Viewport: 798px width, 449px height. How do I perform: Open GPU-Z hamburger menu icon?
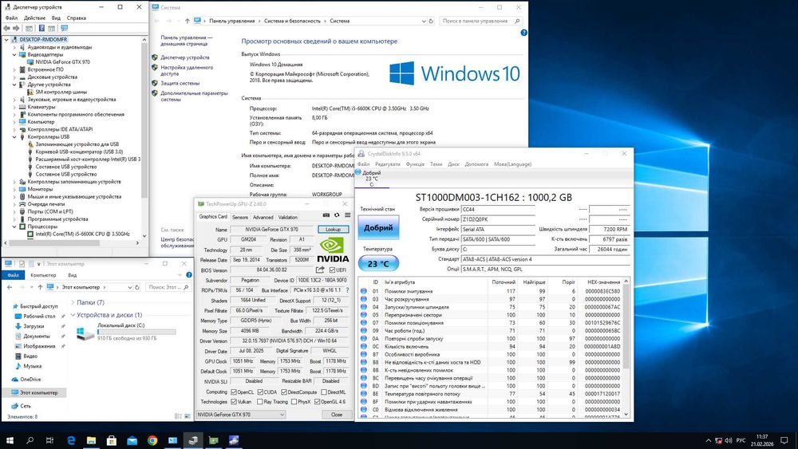(x=348, y=215)
